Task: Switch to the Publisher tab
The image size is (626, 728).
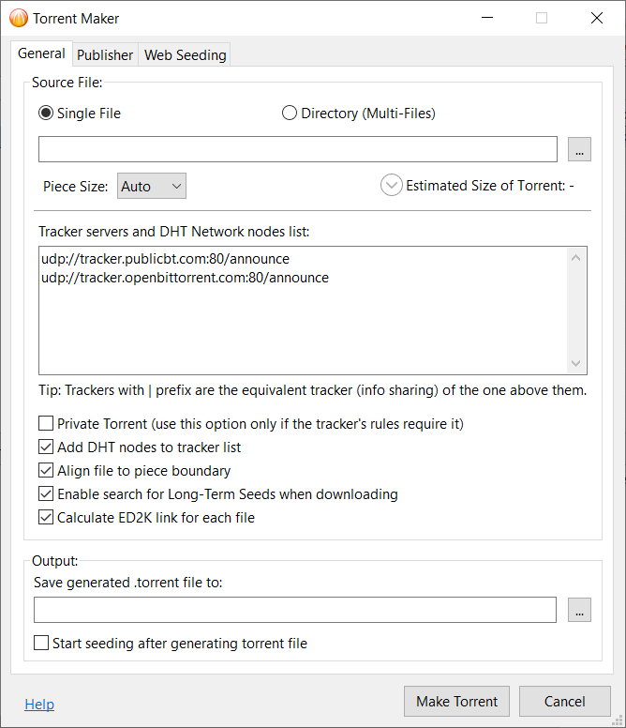Action: pos(105,55)
